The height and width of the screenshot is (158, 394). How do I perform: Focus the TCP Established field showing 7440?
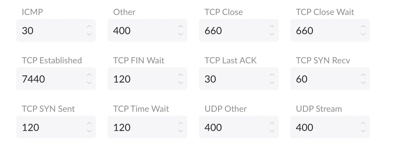click(50, 79)
